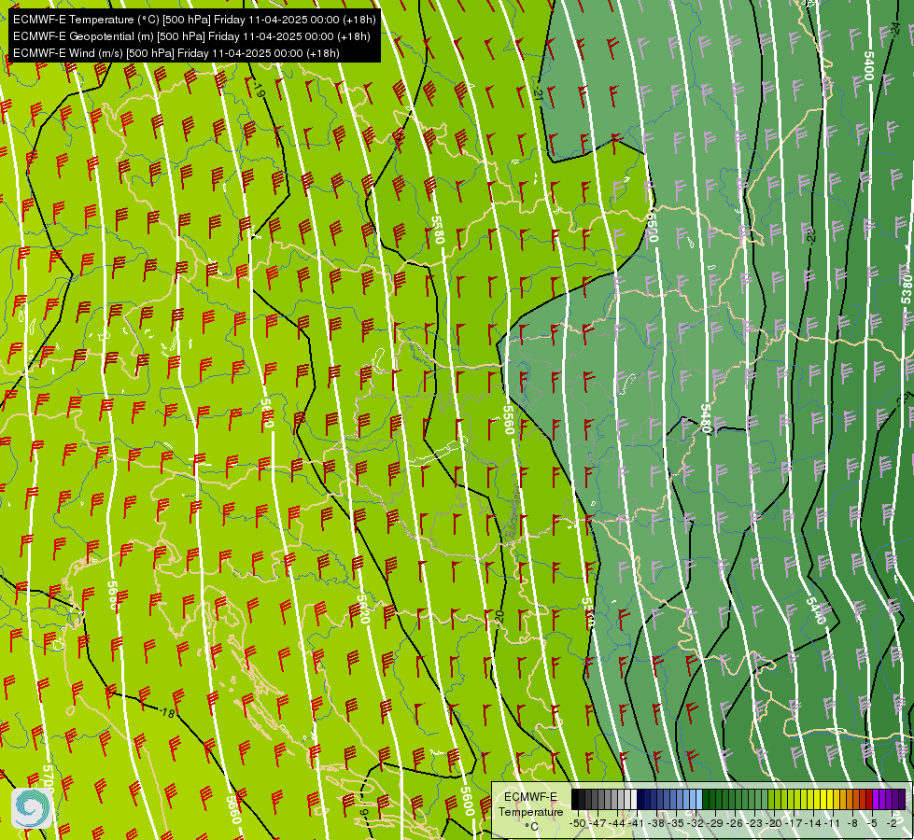
Task: Click the 5440 geopotential contour label
Action: tap(816, 610)
